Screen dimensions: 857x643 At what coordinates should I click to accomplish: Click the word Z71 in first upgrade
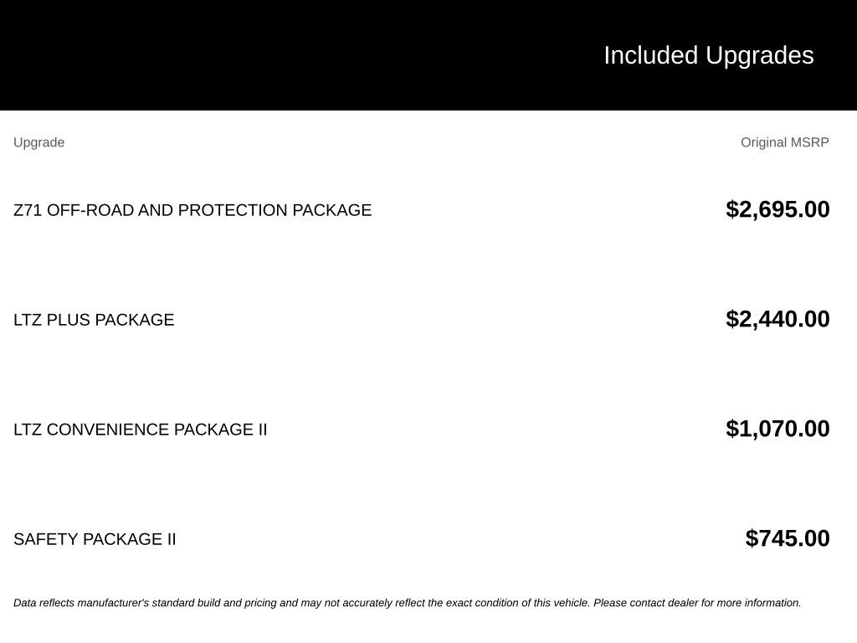[x=28, y=210]
